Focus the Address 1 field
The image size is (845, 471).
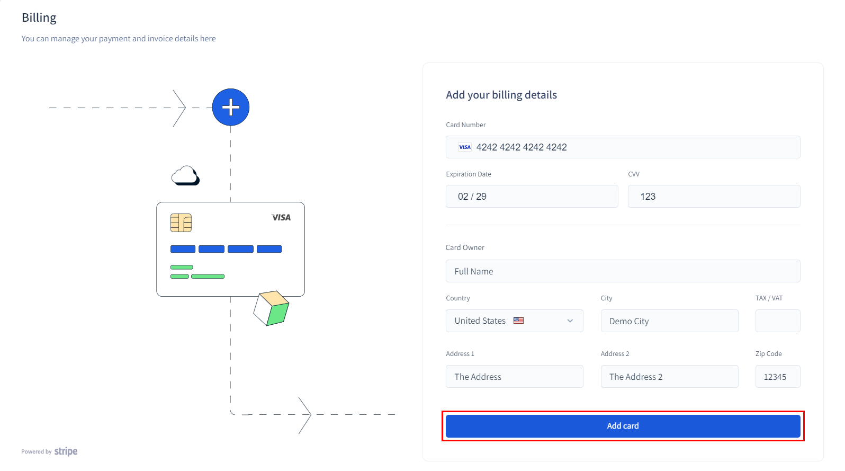coord(514,377)
